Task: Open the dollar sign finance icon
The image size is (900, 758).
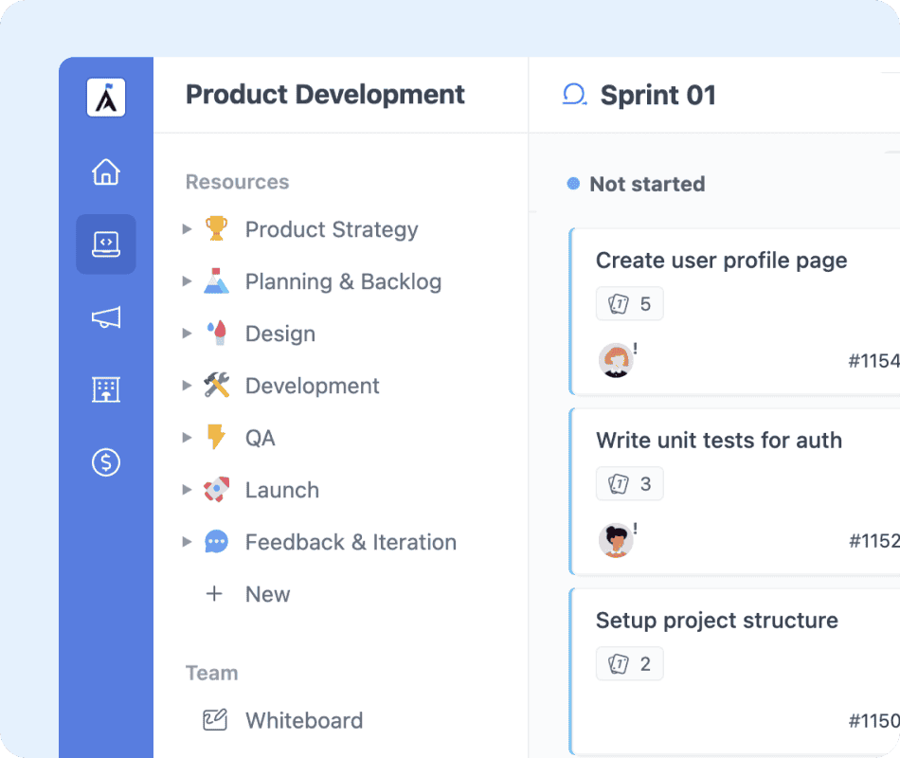Action: 106,462
